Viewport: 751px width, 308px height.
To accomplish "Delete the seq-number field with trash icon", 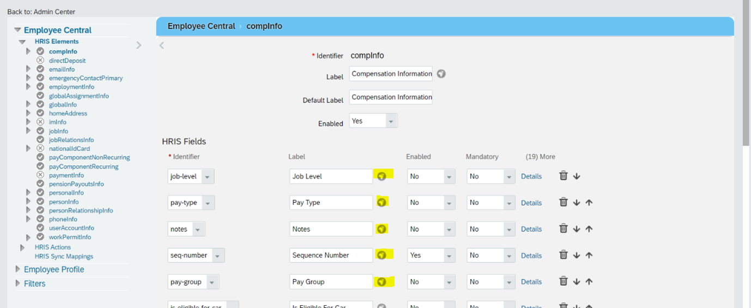I will 564,255.
